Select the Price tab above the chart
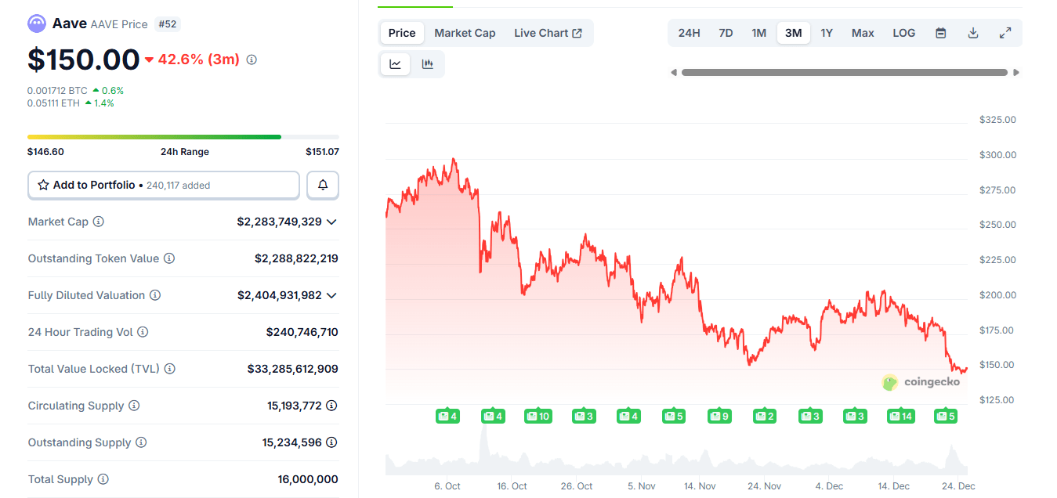Viewport: 1057px width, 498px height. pos(401,32)
